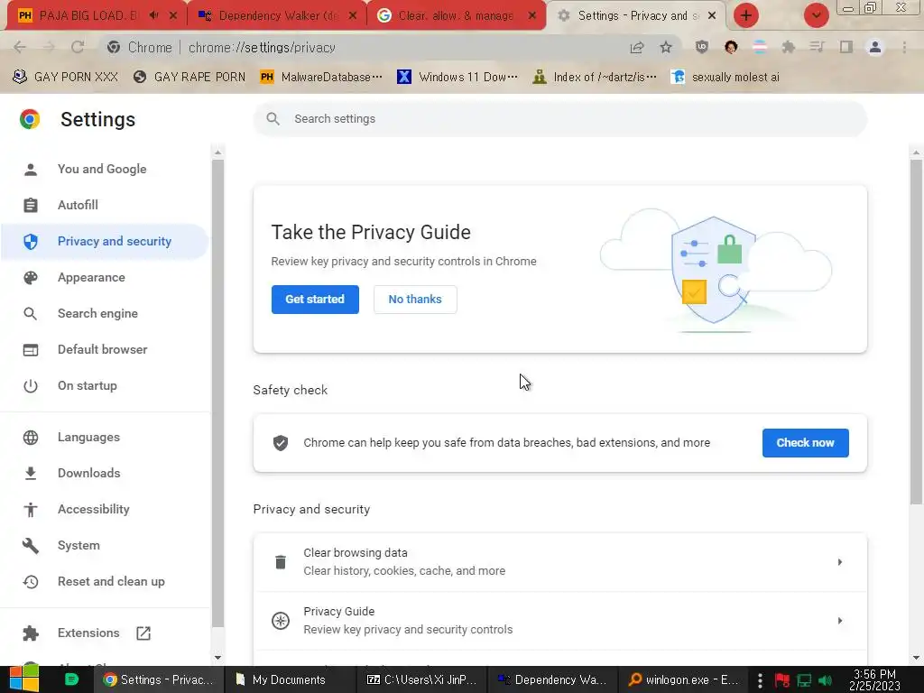Click the browser forward arrow
924x693 pixels.
point(49,47)
